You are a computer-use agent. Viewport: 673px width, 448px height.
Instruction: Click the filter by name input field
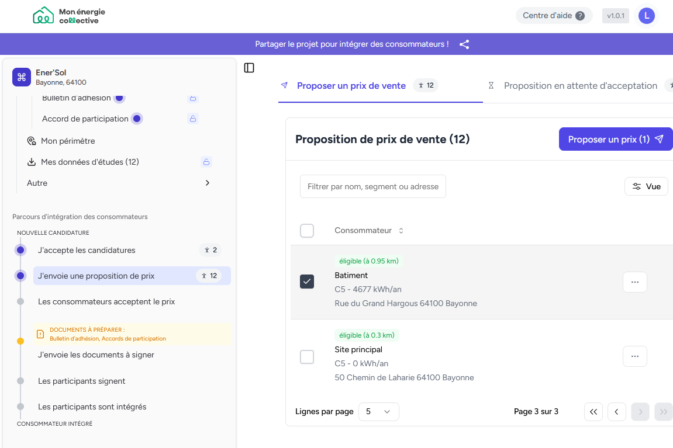[x=372, y=186]
